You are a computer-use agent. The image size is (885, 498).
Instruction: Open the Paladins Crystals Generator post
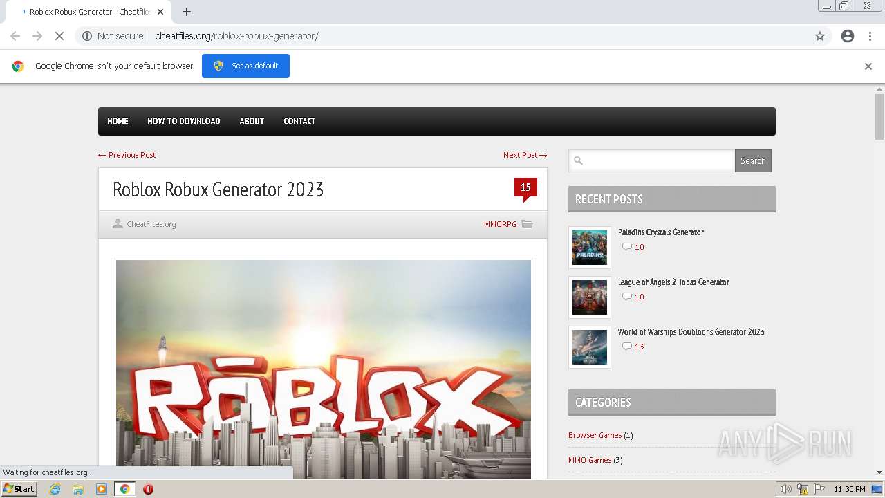click(x=661, y=232)
